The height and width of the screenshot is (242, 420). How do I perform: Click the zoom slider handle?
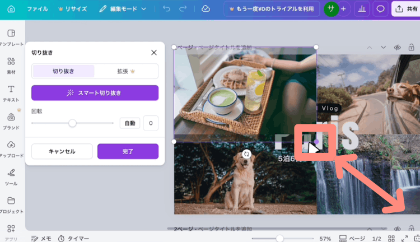[280, 238]
